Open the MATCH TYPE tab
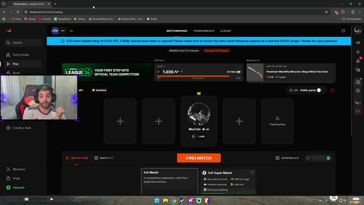The height and width of the screenshot is (205, 364). (x=77, y=158)
